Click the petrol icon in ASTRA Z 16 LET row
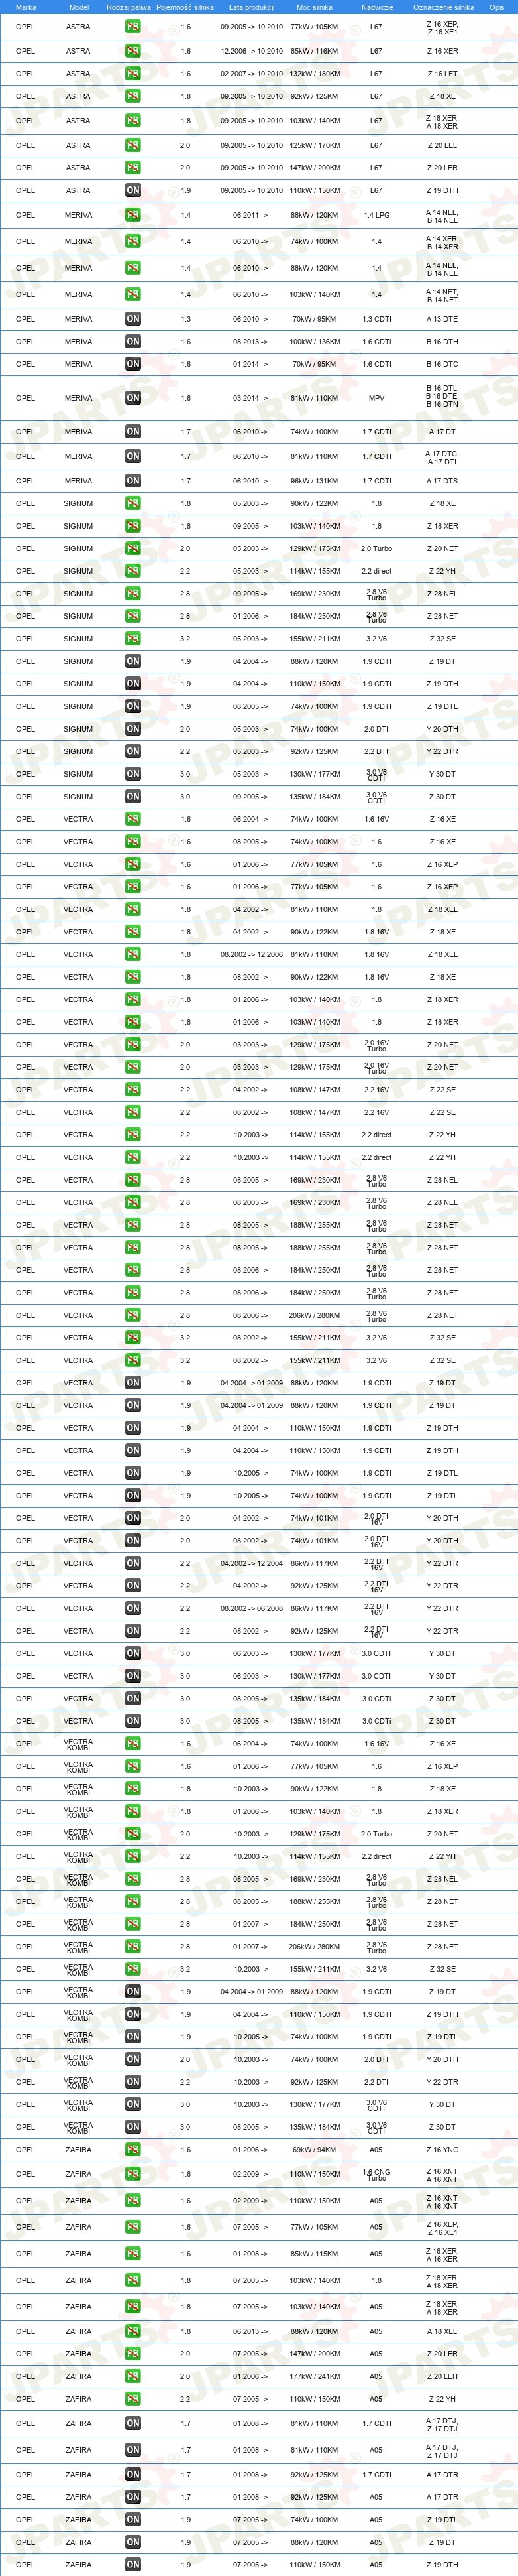The height and width of the screenshot is (2576, 518). click(x=132, y=74)
